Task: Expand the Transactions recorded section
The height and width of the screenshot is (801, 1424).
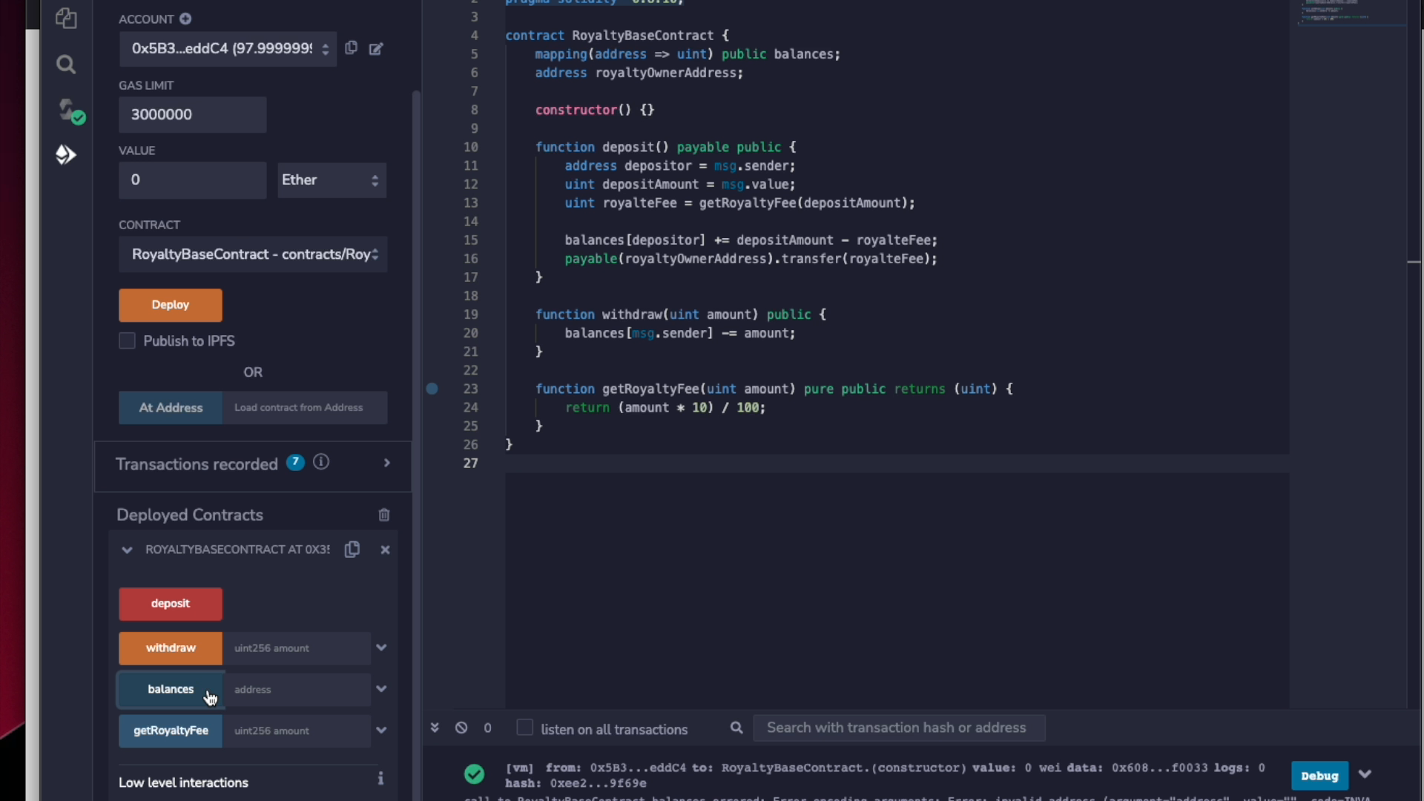Action: [387, 463]
